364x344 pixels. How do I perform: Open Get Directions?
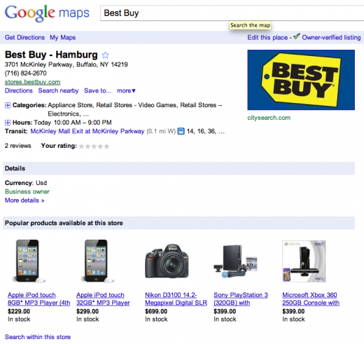tap(24, 37)
